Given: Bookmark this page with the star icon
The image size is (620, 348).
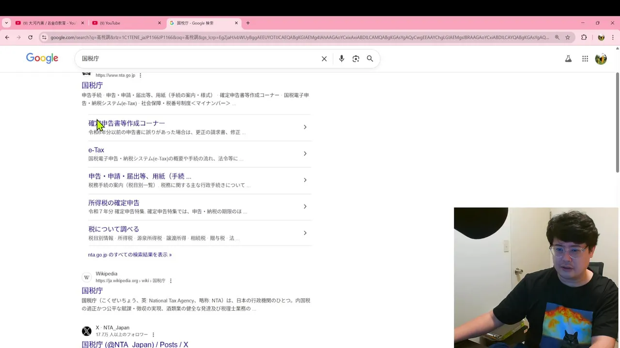Looking at the screenshot, I should click(568, 37).
